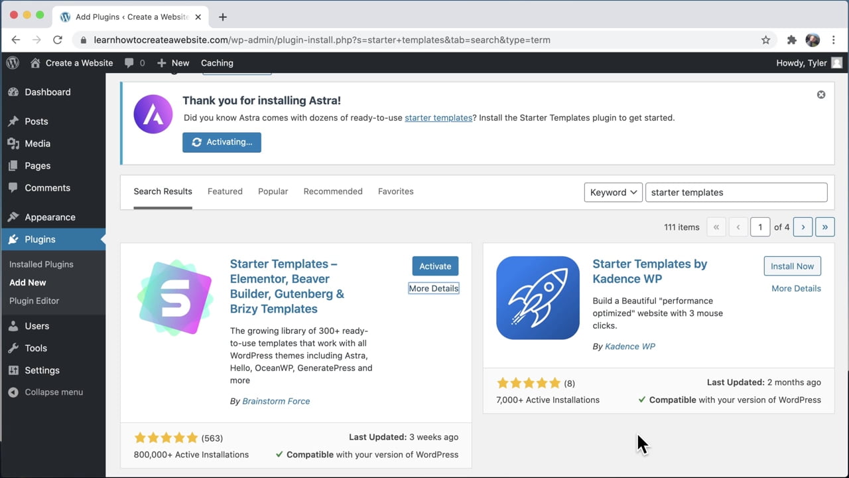Image resolution: width=849 pixels, height=478 pixels.
Task: Switch to the Popular tab
Action: click(x=273, y=191)
